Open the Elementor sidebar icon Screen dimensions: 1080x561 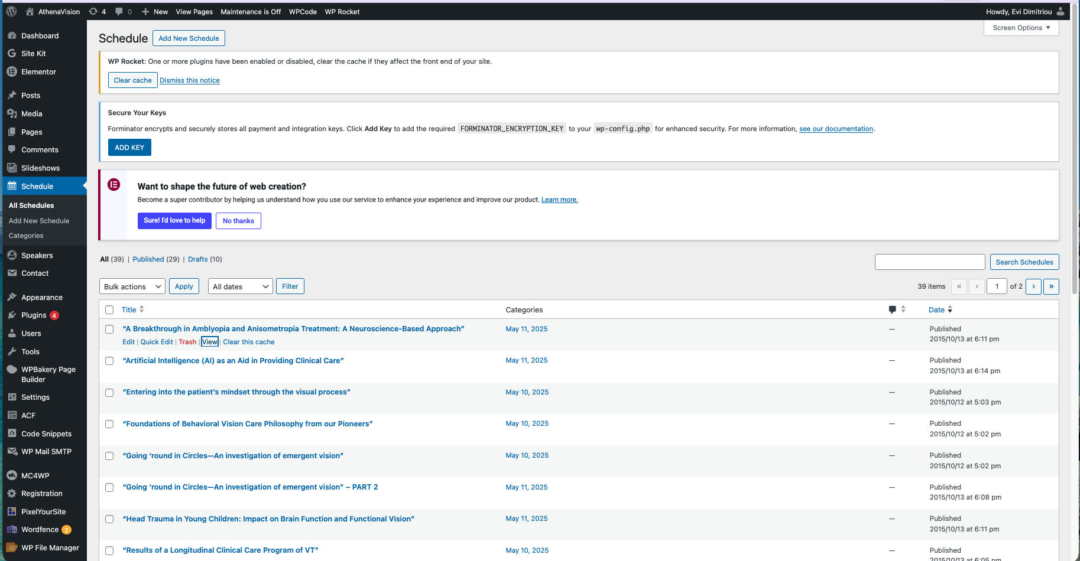point(12,71)
